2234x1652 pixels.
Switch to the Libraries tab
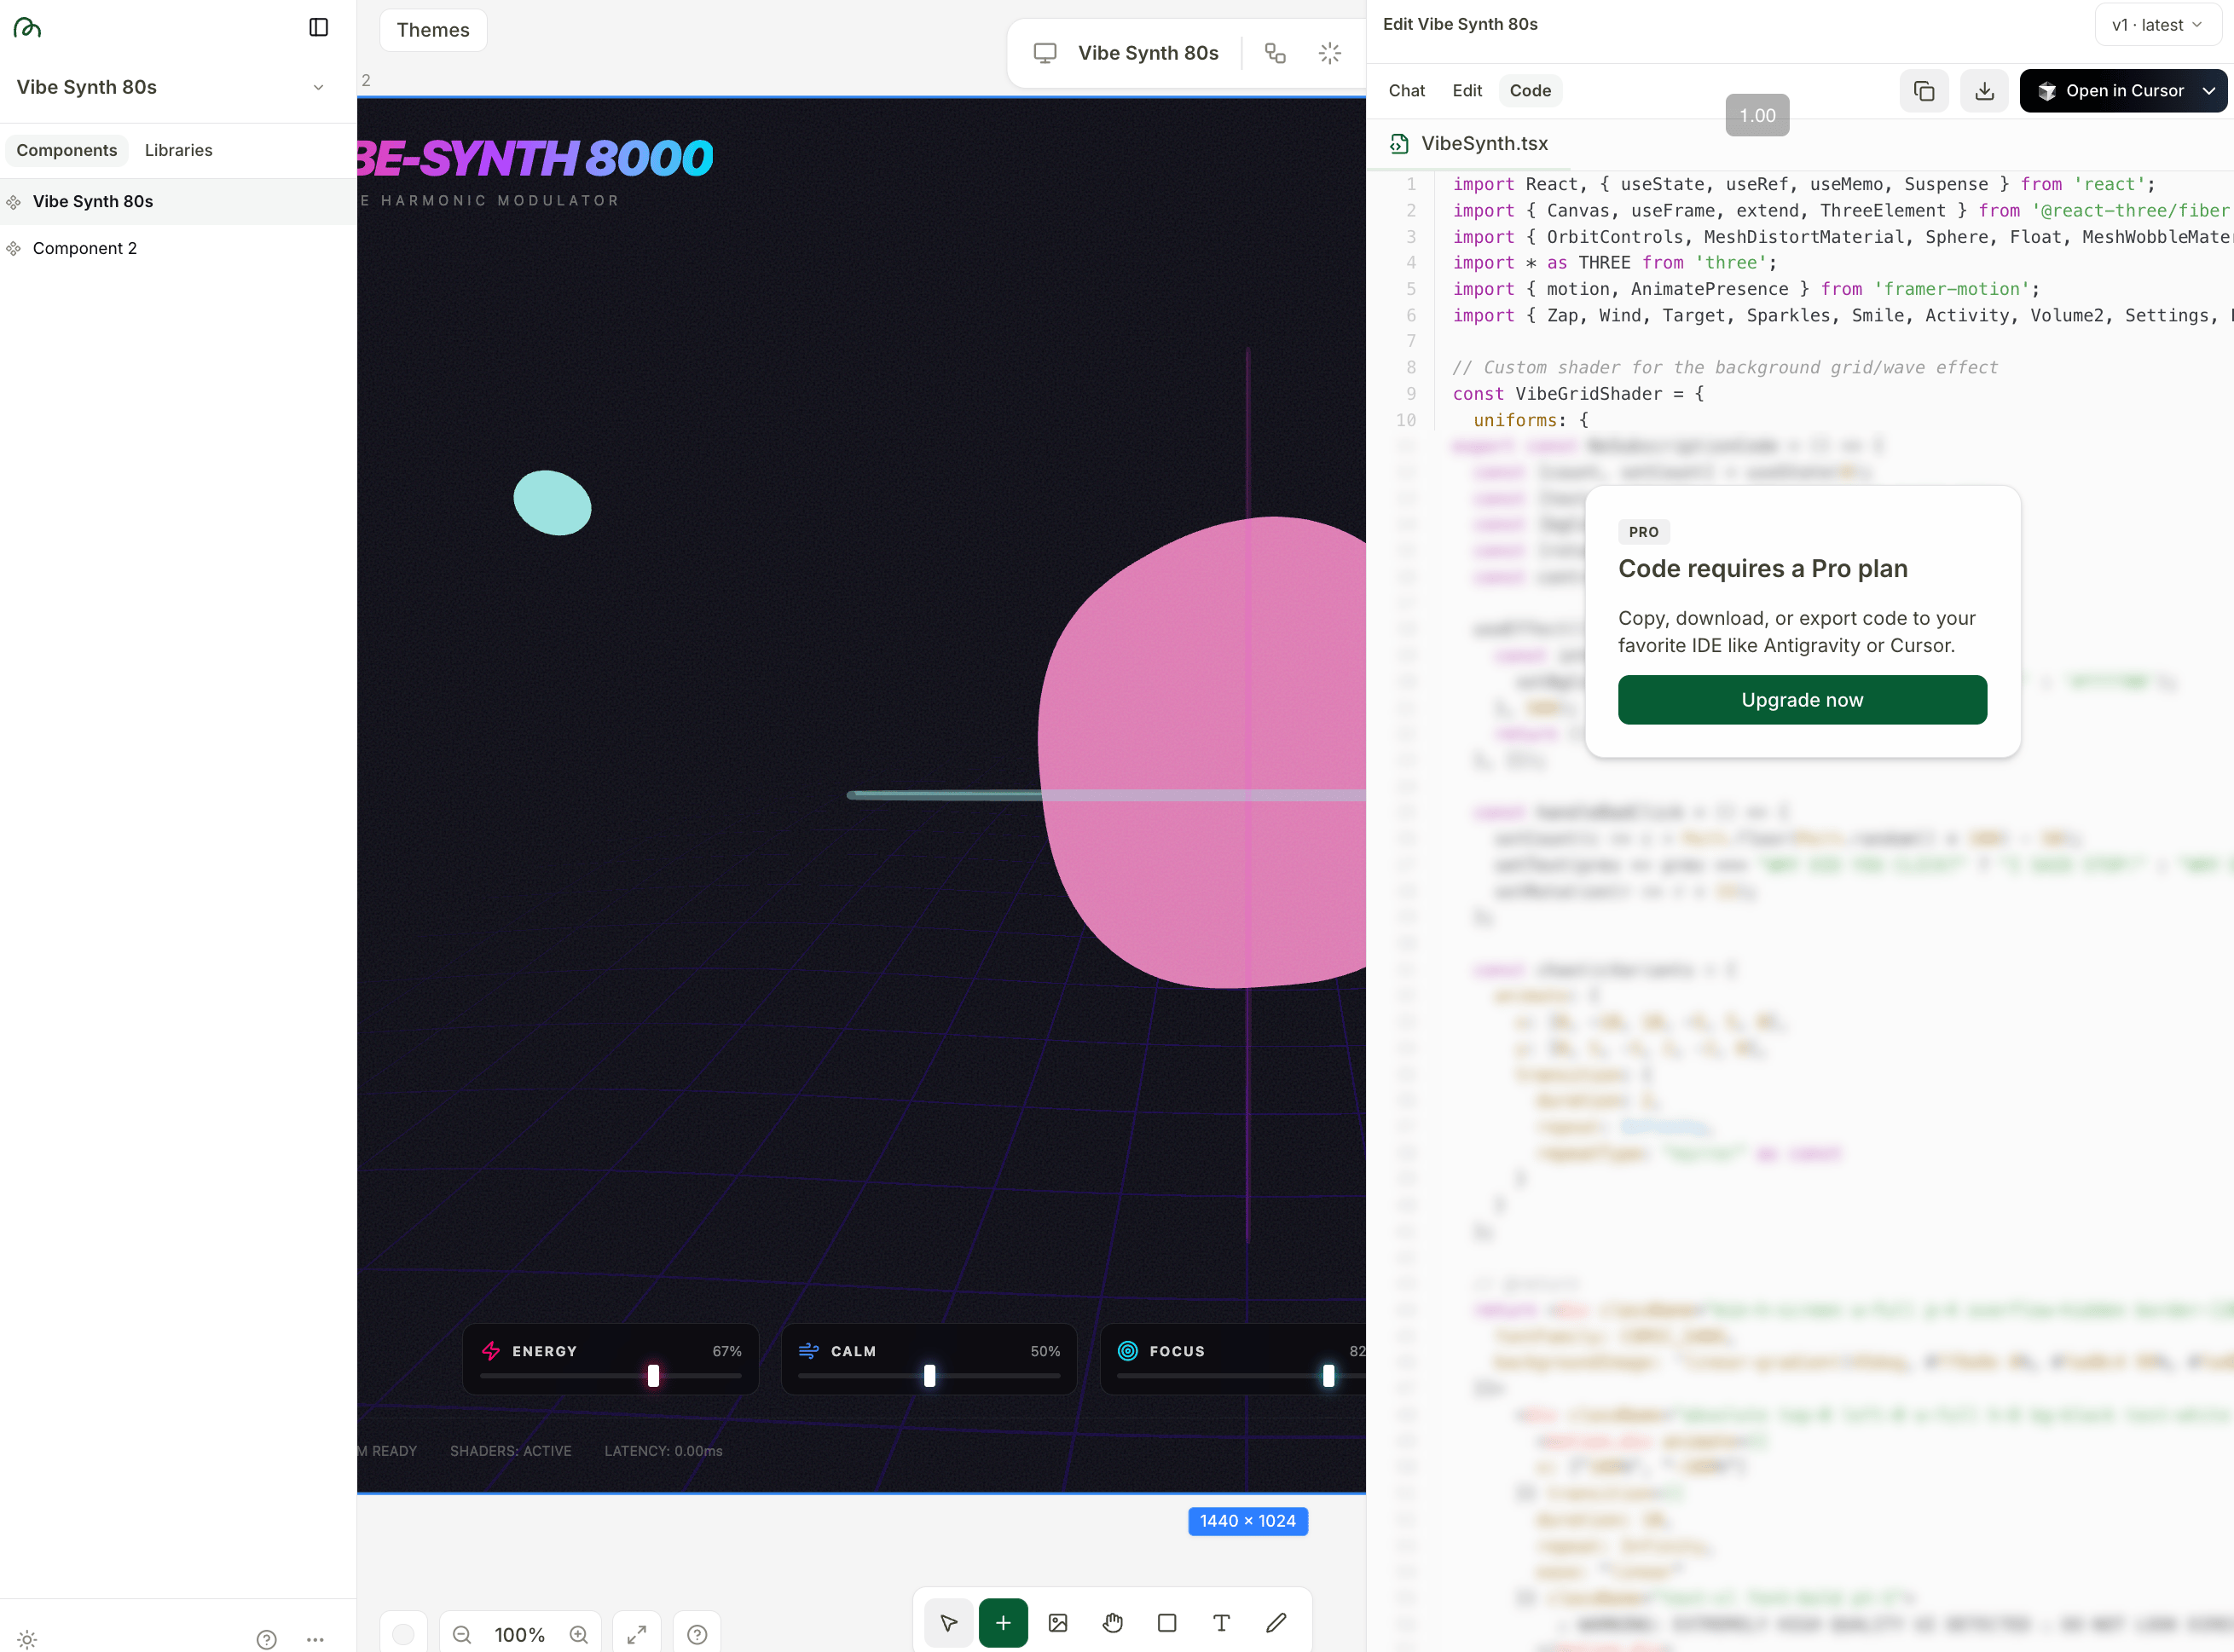178,150
